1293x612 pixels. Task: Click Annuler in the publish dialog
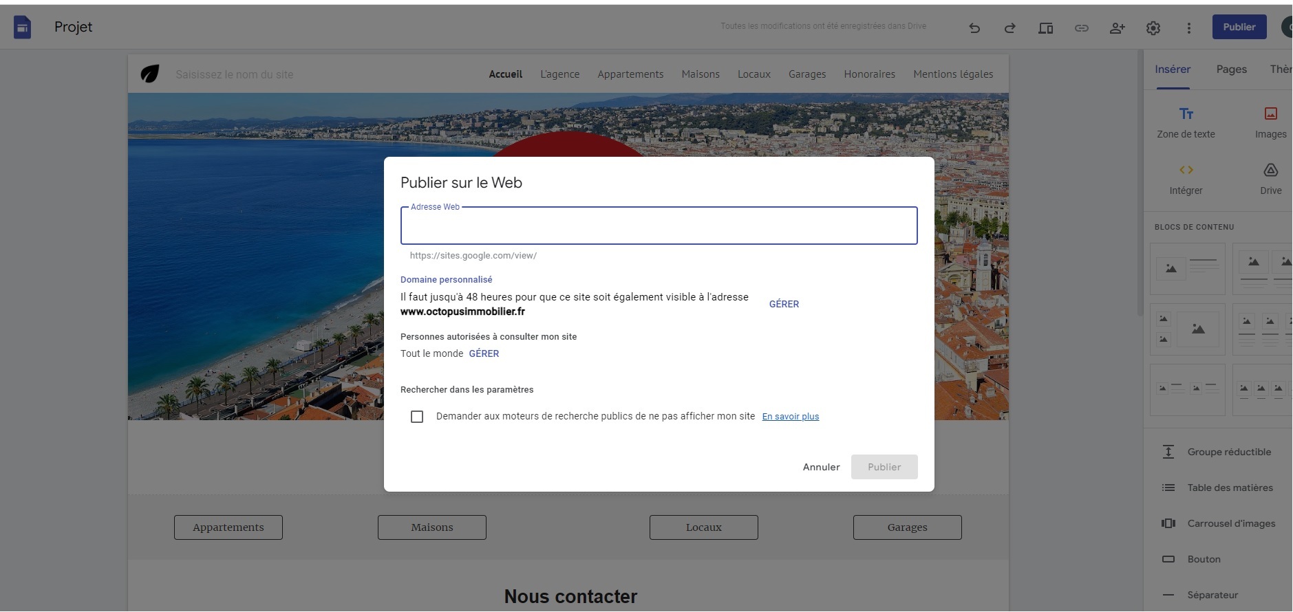[x=822, y=467]
